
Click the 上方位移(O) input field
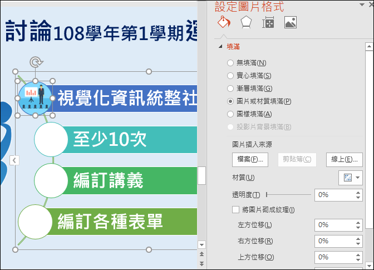334,257
